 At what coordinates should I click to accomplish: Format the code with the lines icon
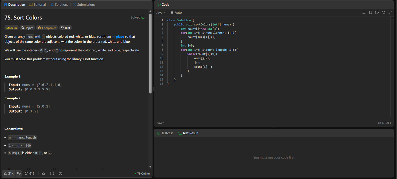coord(364,12)
